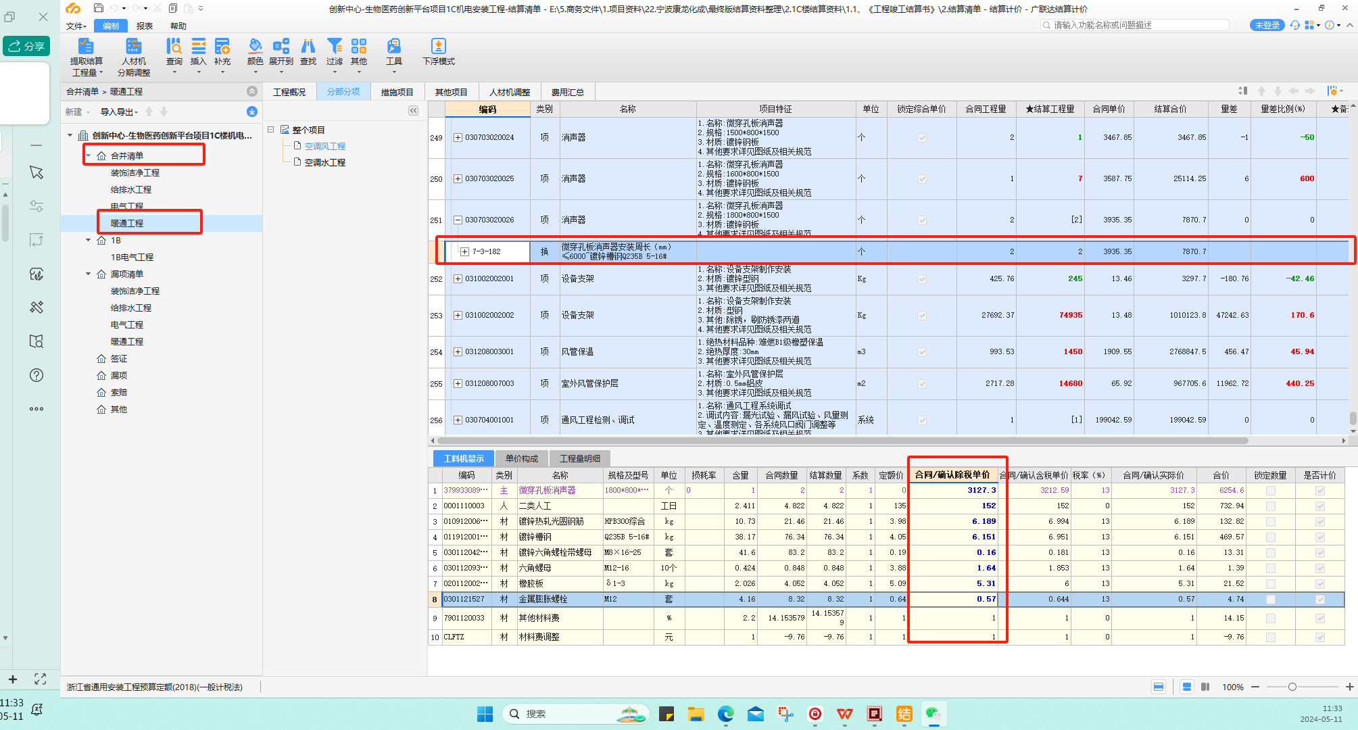Click the copy icon in quick access toolbar
The image size is (1358, 730).
[x=173, y=8]
